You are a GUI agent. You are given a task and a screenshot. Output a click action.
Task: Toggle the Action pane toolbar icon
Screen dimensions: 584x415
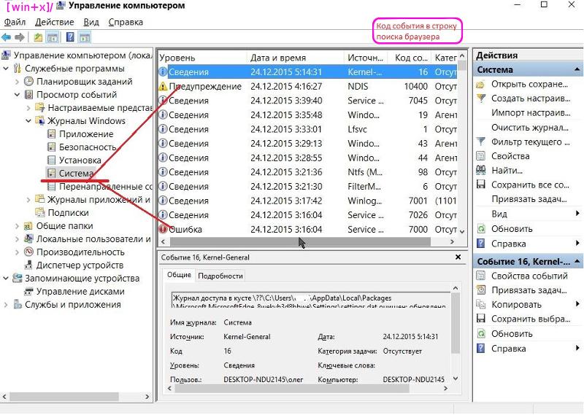click(x=85, y=37)
